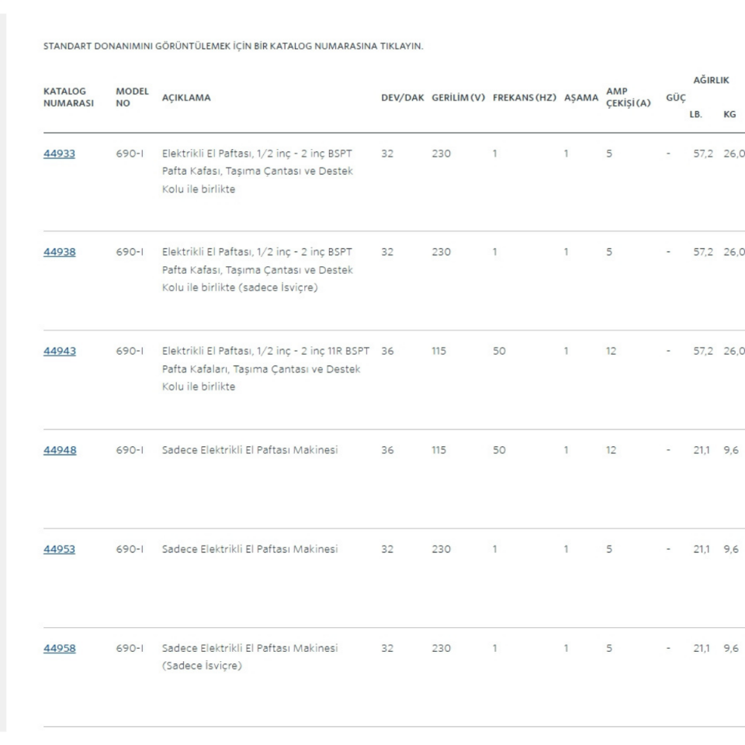Open catalog number 44948 details
745x745 pixels.
pos(59,451)
